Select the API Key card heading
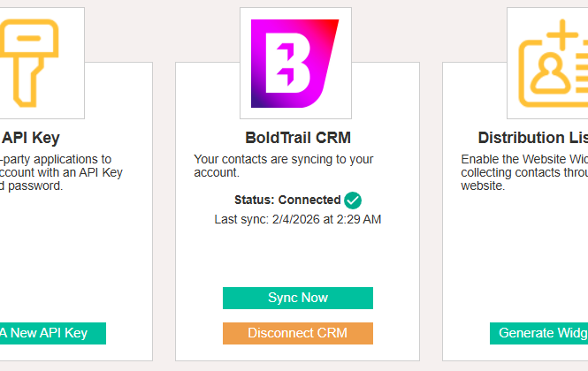Image resolution: width=588 pixels, height=371 pixels. [31, 138]
